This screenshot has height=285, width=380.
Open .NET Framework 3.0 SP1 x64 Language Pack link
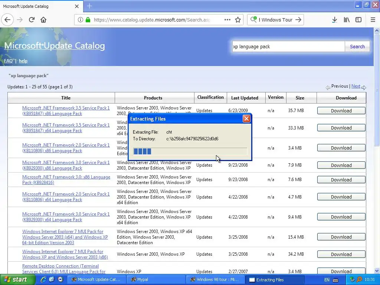[x=66, y=217]
